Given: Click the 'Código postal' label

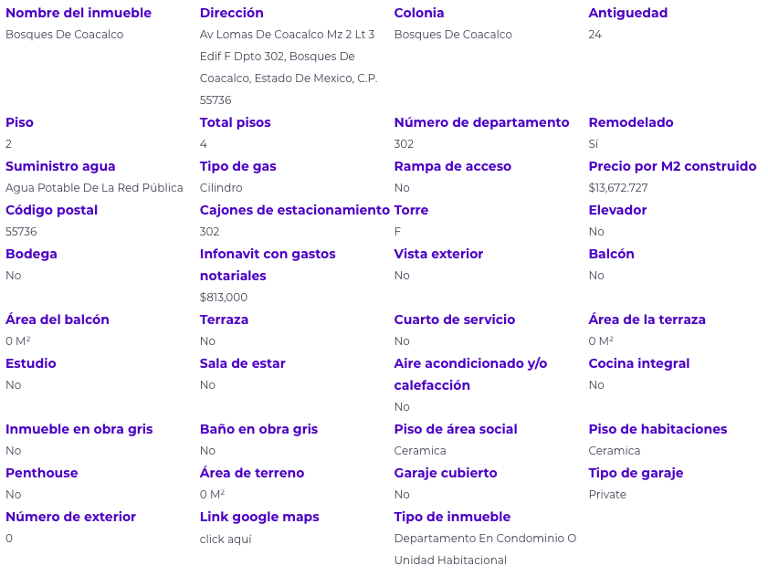Looking at the screenshot, I should point(51,210).
